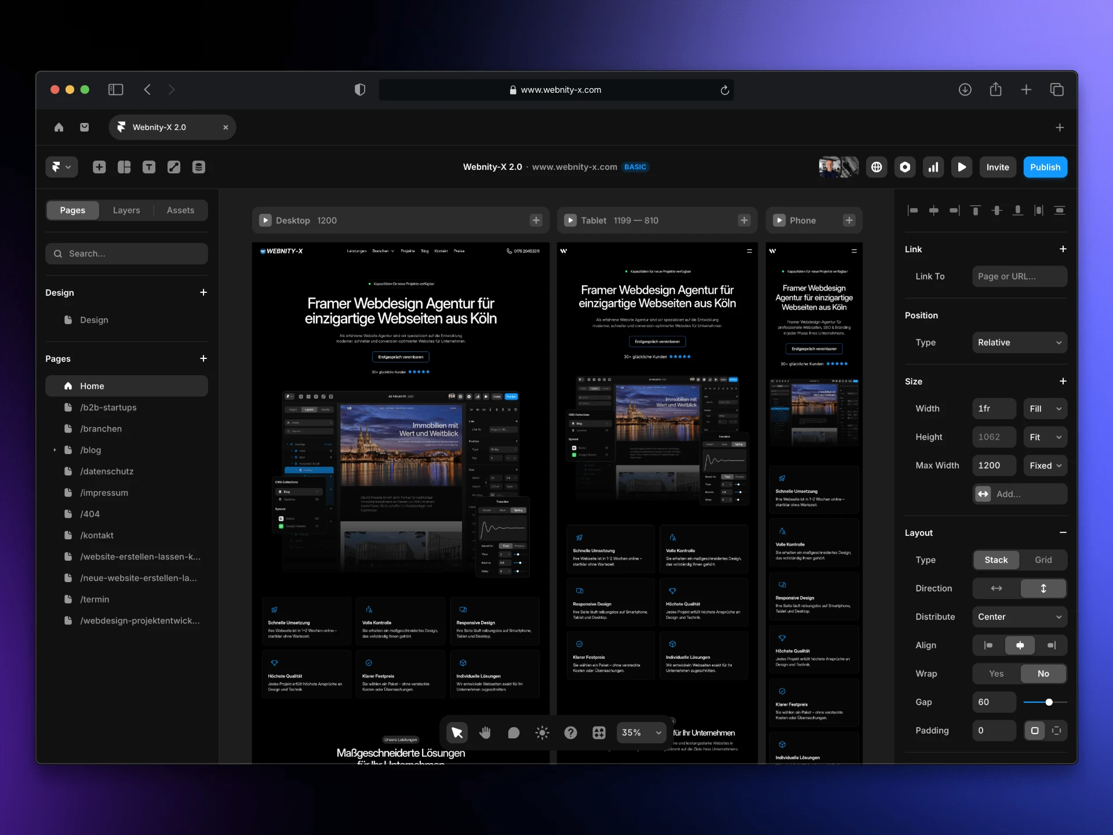Open Height Fit sizing dropdown
This screenshot has width=1113, height=835.
(1045, 437)
